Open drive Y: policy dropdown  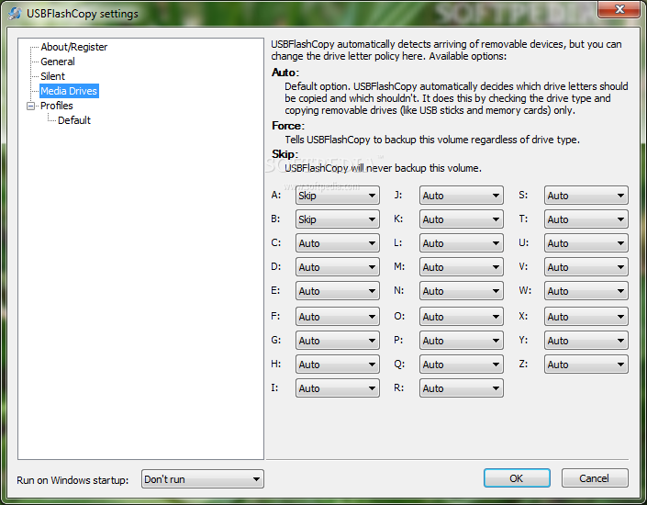point(586,341)
